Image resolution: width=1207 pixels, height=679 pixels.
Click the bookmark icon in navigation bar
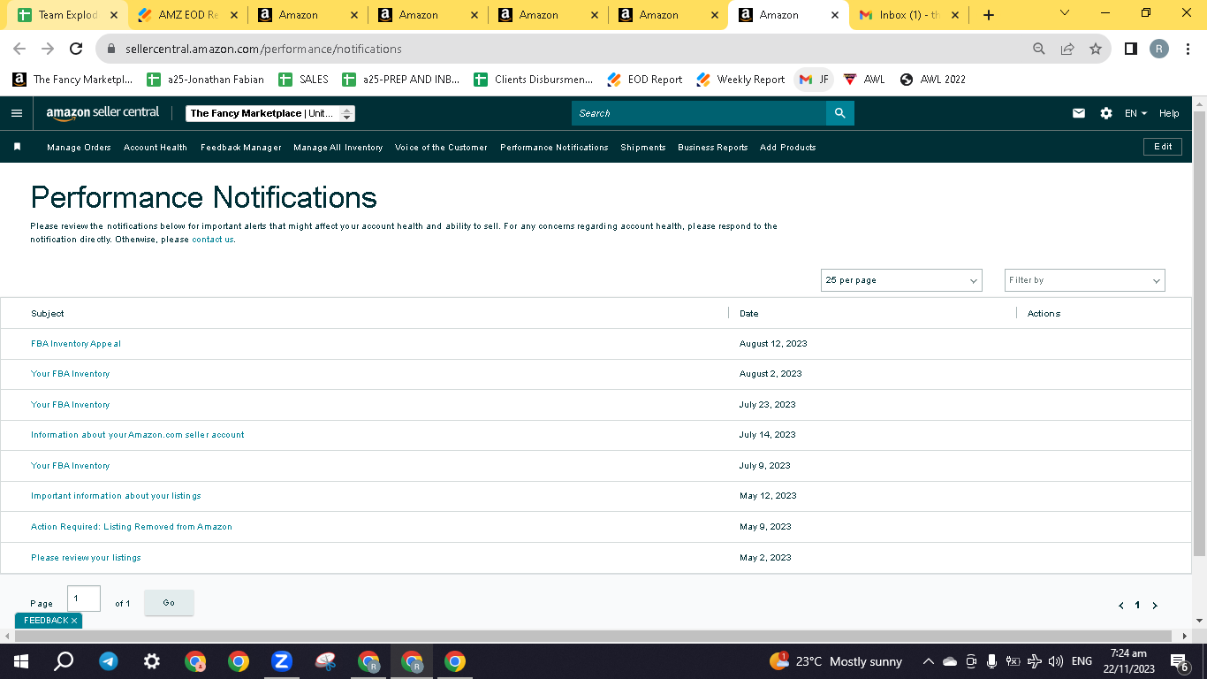click(17, 147)
